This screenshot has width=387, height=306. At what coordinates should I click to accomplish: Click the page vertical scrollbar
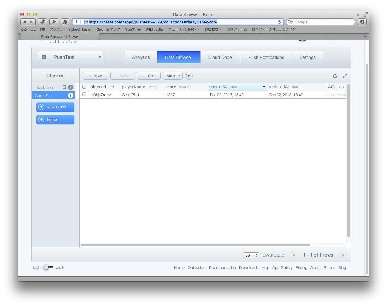[367, 169]
